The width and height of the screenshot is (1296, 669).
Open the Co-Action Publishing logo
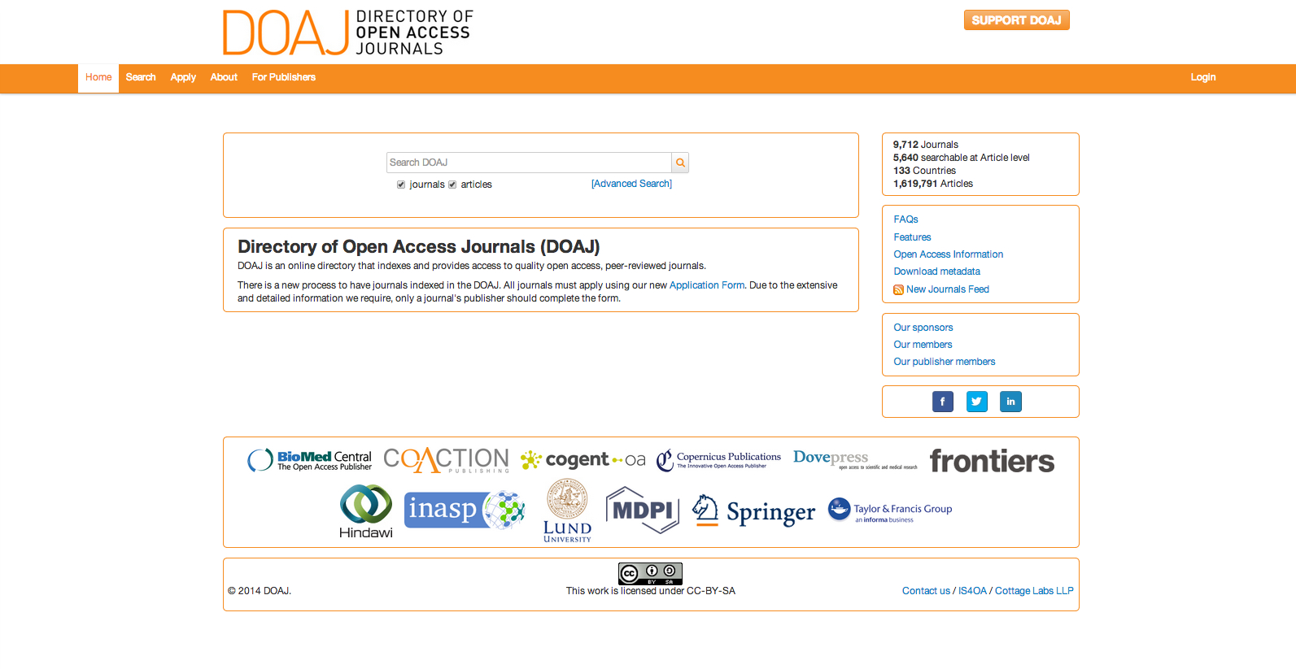coord(446,460)
